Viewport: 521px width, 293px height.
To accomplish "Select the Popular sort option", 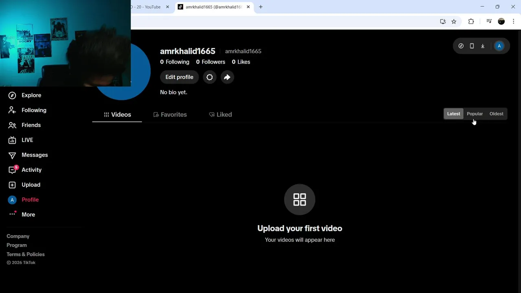I will click(475, 114).
